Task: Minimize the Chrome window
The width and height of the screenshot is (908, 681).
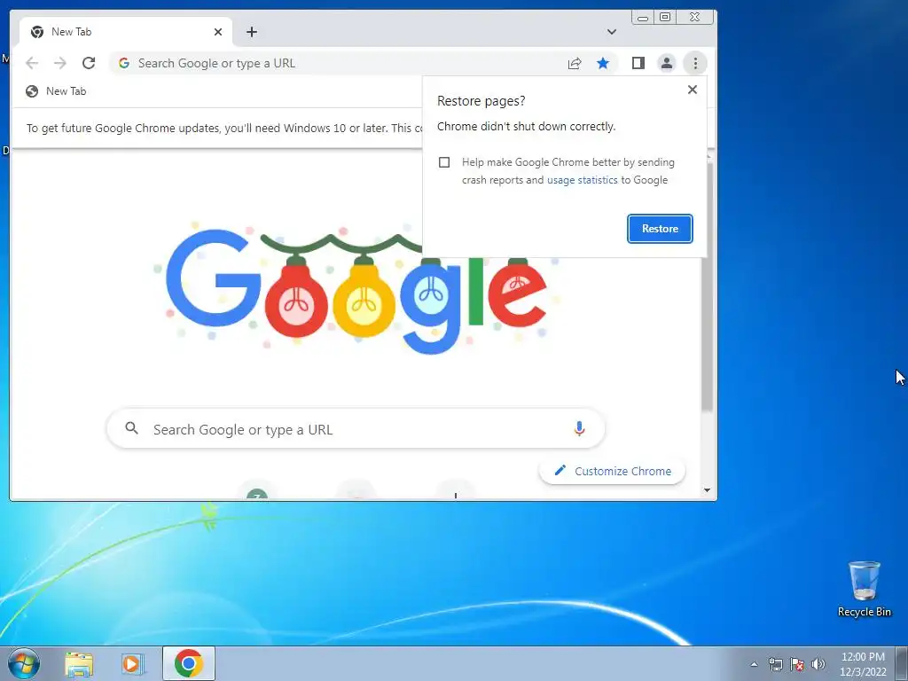Action: (x=642, y=18)
